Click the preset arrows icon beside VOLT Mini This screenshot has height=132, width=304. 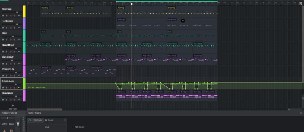(46, 120)
